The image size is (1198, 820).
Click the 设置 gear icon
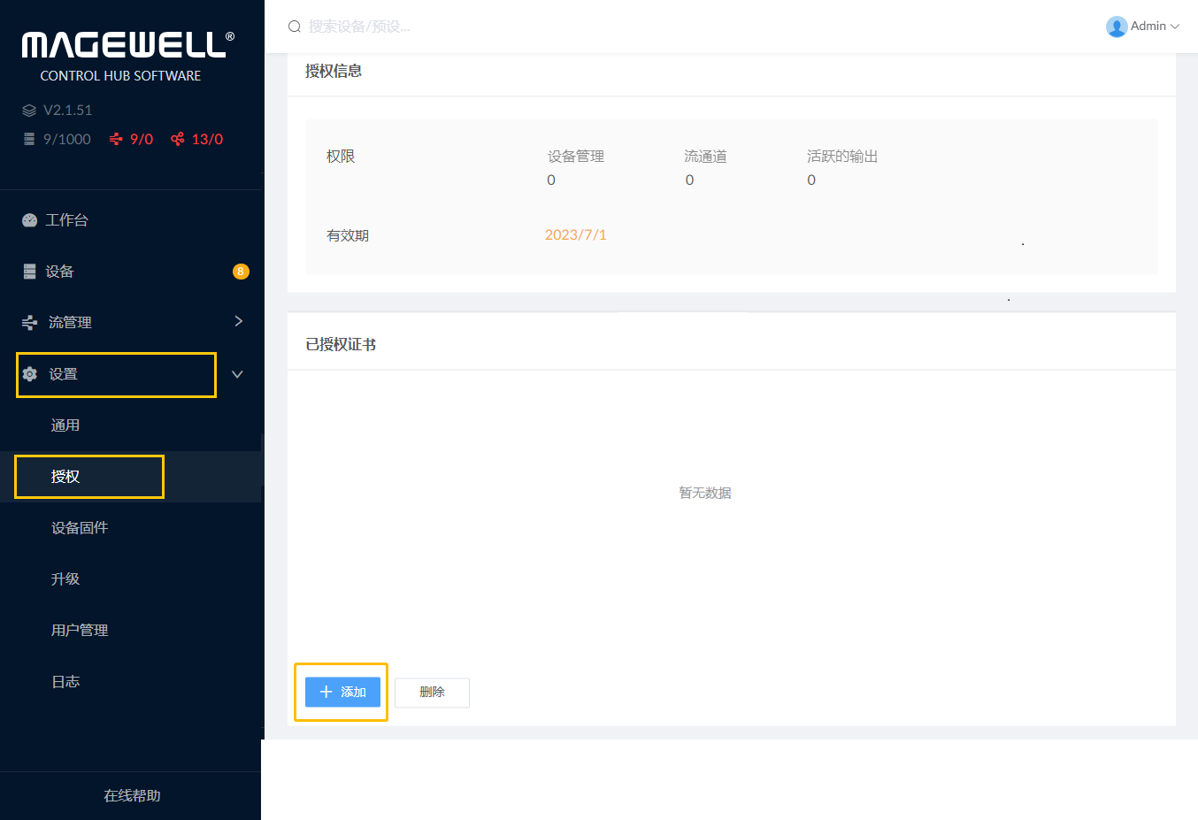(30, 374)
